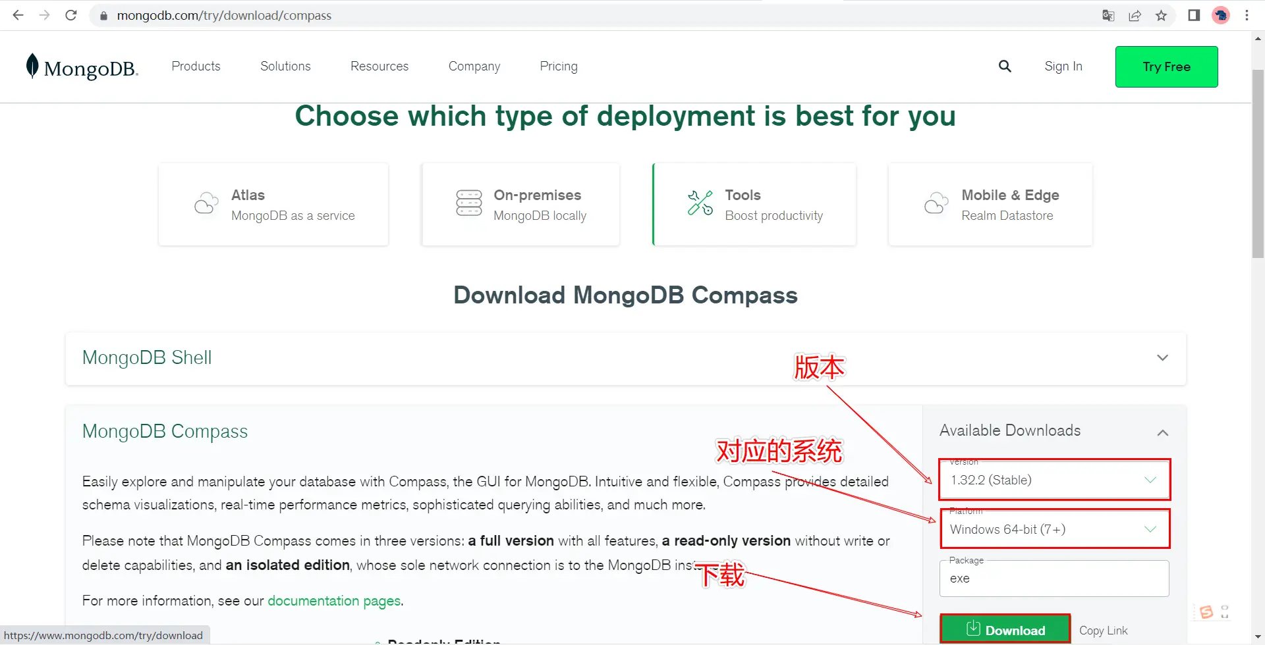
Task: Open the Version 1.32.2 (Stable) dropdown
Action: click(1054, 480)
